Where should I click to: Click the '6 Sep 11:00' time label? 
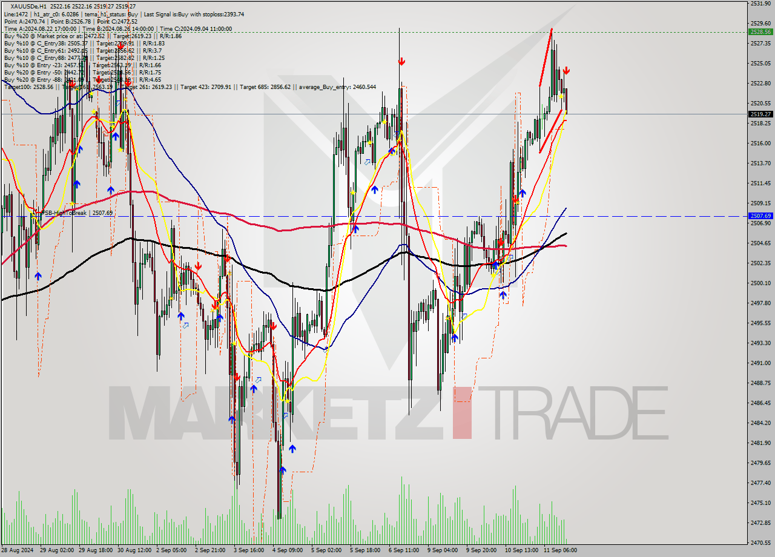pos(404,550)
